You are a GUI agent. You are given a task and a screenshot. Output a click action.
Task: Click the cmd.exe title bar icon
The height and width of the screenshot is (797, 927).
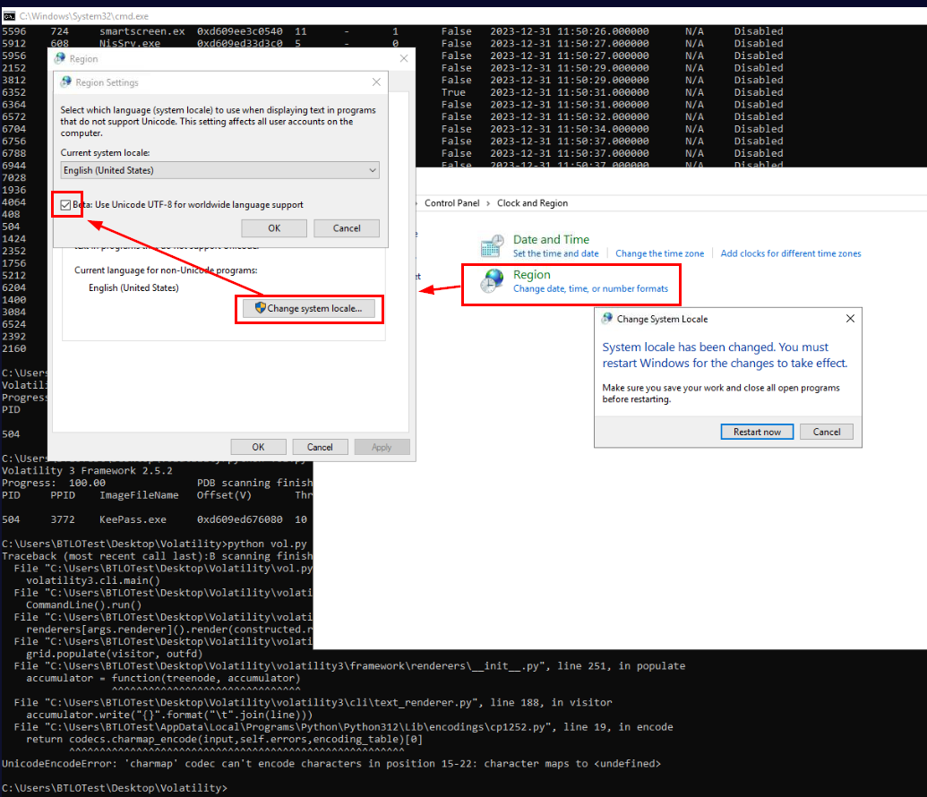pyautogui.click(x=9, y=16)
